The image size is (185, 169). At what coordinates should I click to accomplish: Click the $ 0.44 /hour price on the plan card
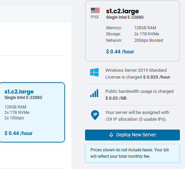(x=18, y=133)
